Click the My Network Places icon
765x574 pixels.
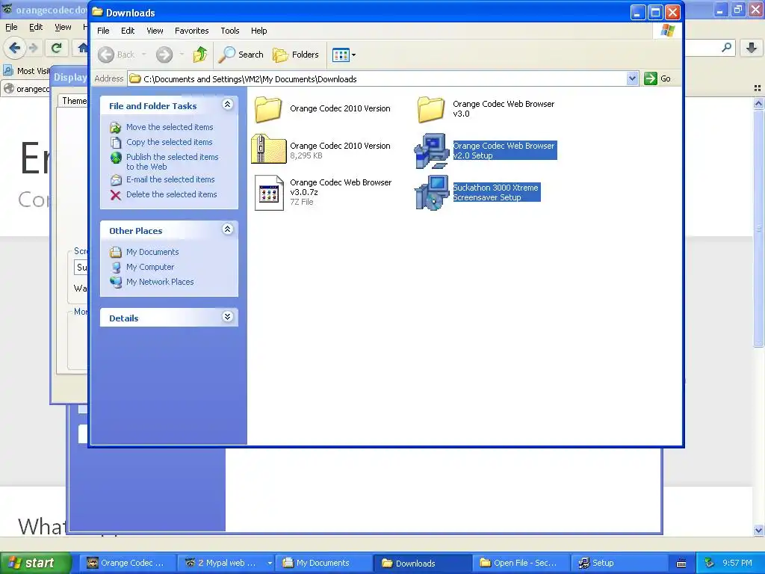pos(116,282)
